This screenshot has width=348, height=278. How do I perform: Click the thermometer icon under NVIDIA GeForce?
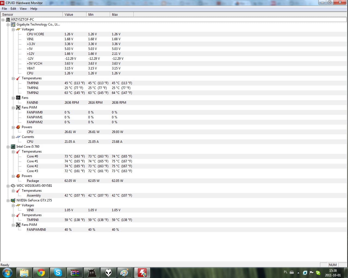pos(18,215)
